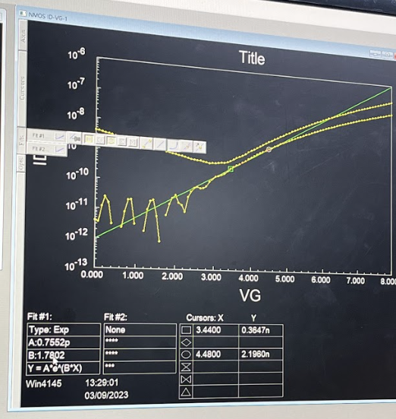Choose the straight-line fit icon

tap(160, 144)
